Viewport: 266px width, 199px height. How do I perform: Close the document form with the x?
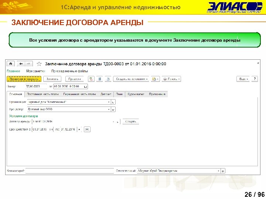pos(258,63)
